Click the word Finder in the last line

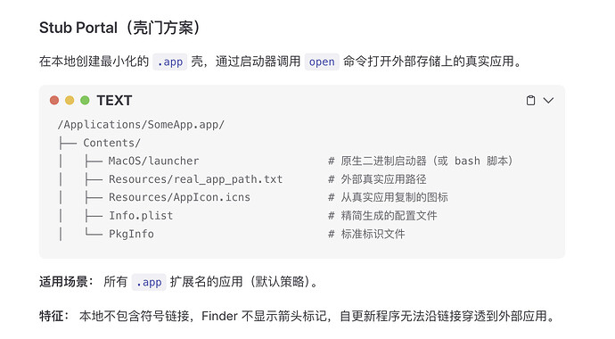(x=219, y=316)
